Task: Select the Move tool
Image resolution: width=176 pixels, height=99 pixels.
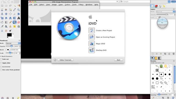Action: pos(6,14)
